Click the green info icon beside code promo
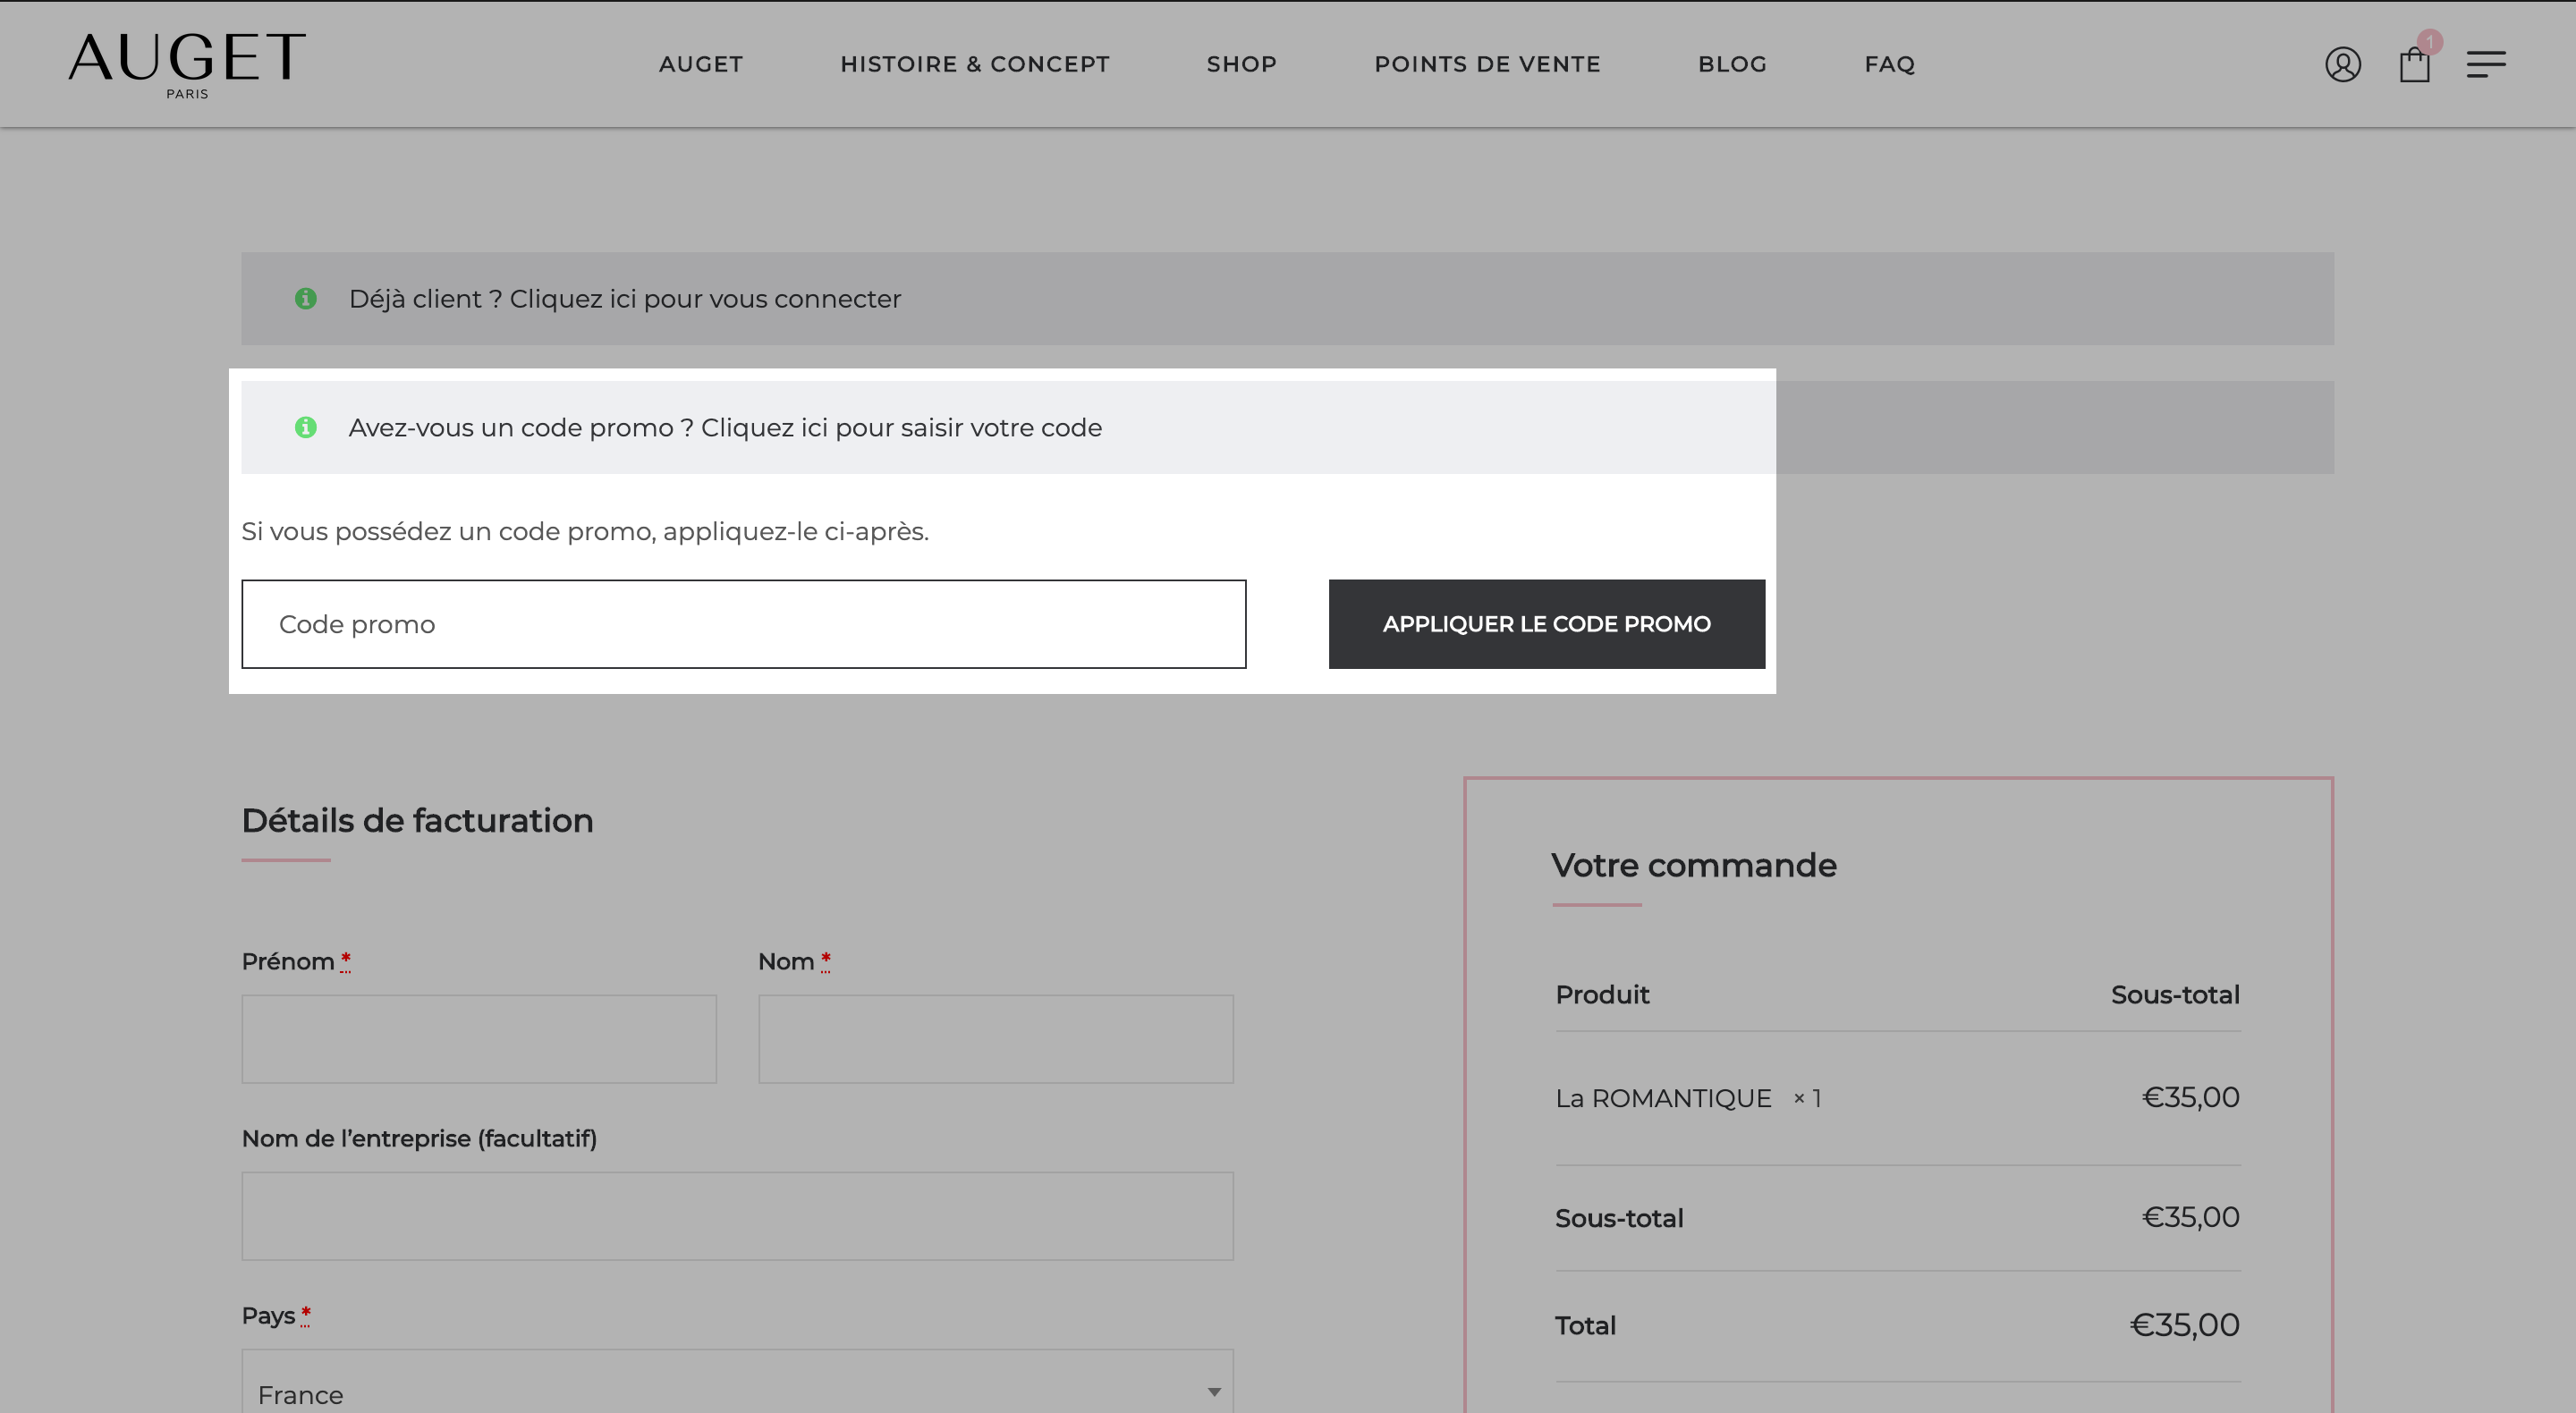The image size is (2576, 1413). pos(305,428)
